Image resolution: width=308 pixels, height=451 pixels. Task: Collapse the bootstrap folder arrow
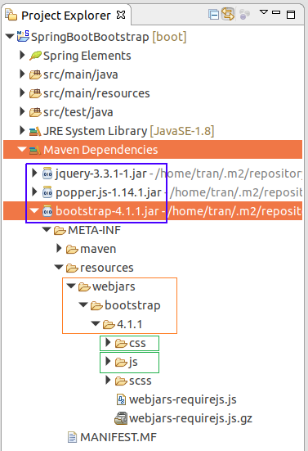click(x=83, y=304)
